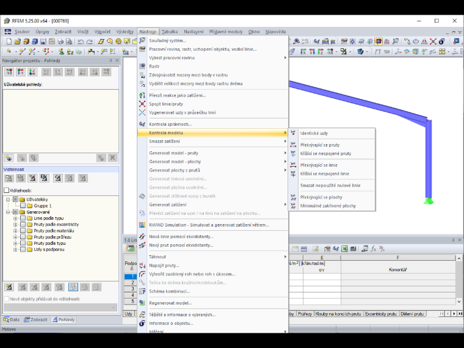Open Souřadný systém menu icon
This screenshot has width=464, height=348.
click(142, 40)
